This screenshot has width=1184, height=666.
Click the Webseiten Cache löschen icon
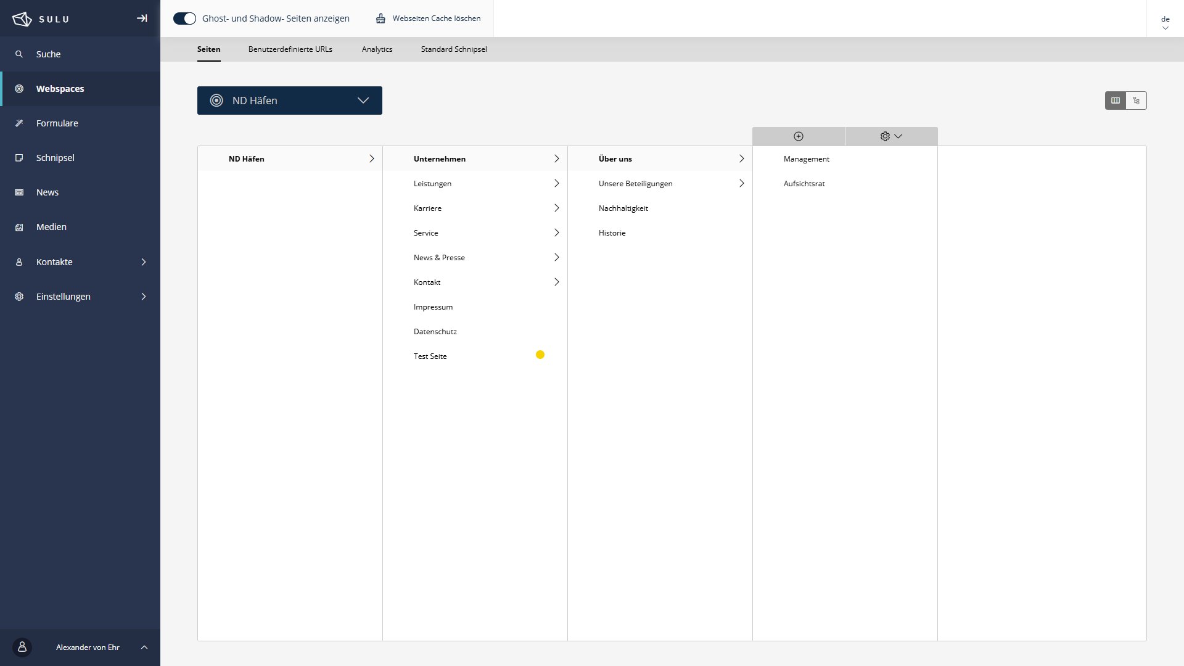380,18
